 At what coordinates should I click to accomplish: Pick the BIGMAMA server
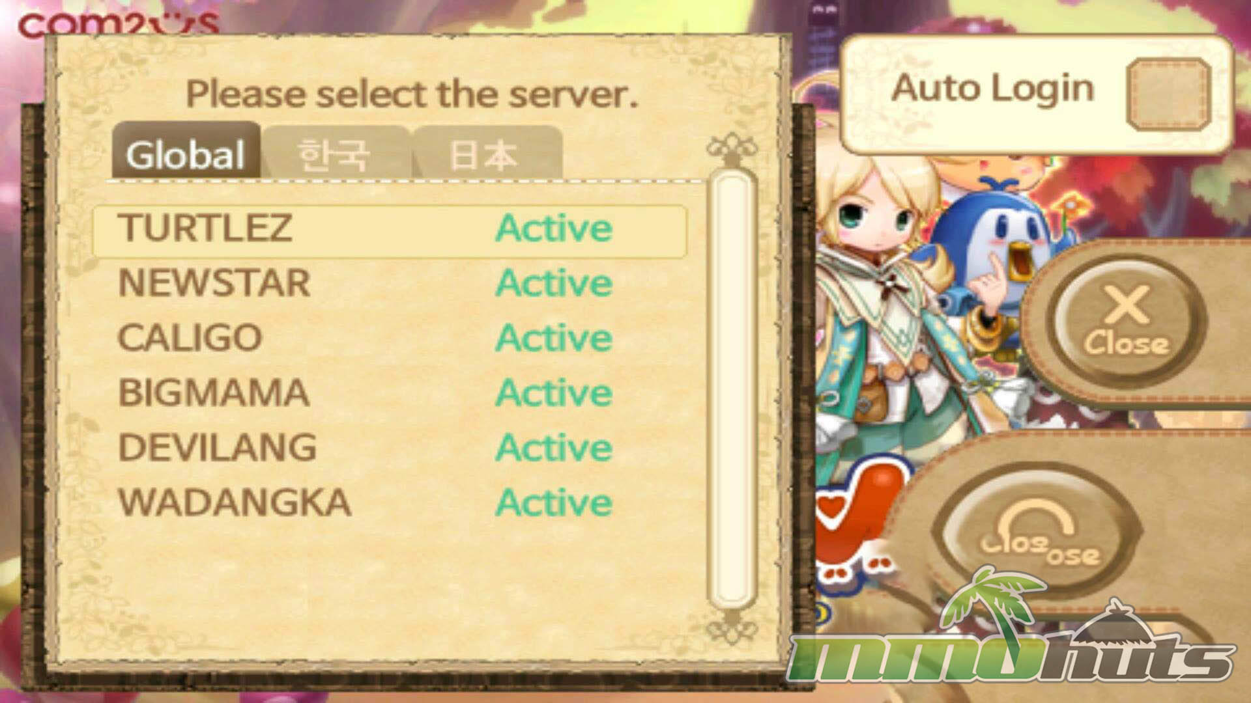pyautogui.click(x=390, y=393)
